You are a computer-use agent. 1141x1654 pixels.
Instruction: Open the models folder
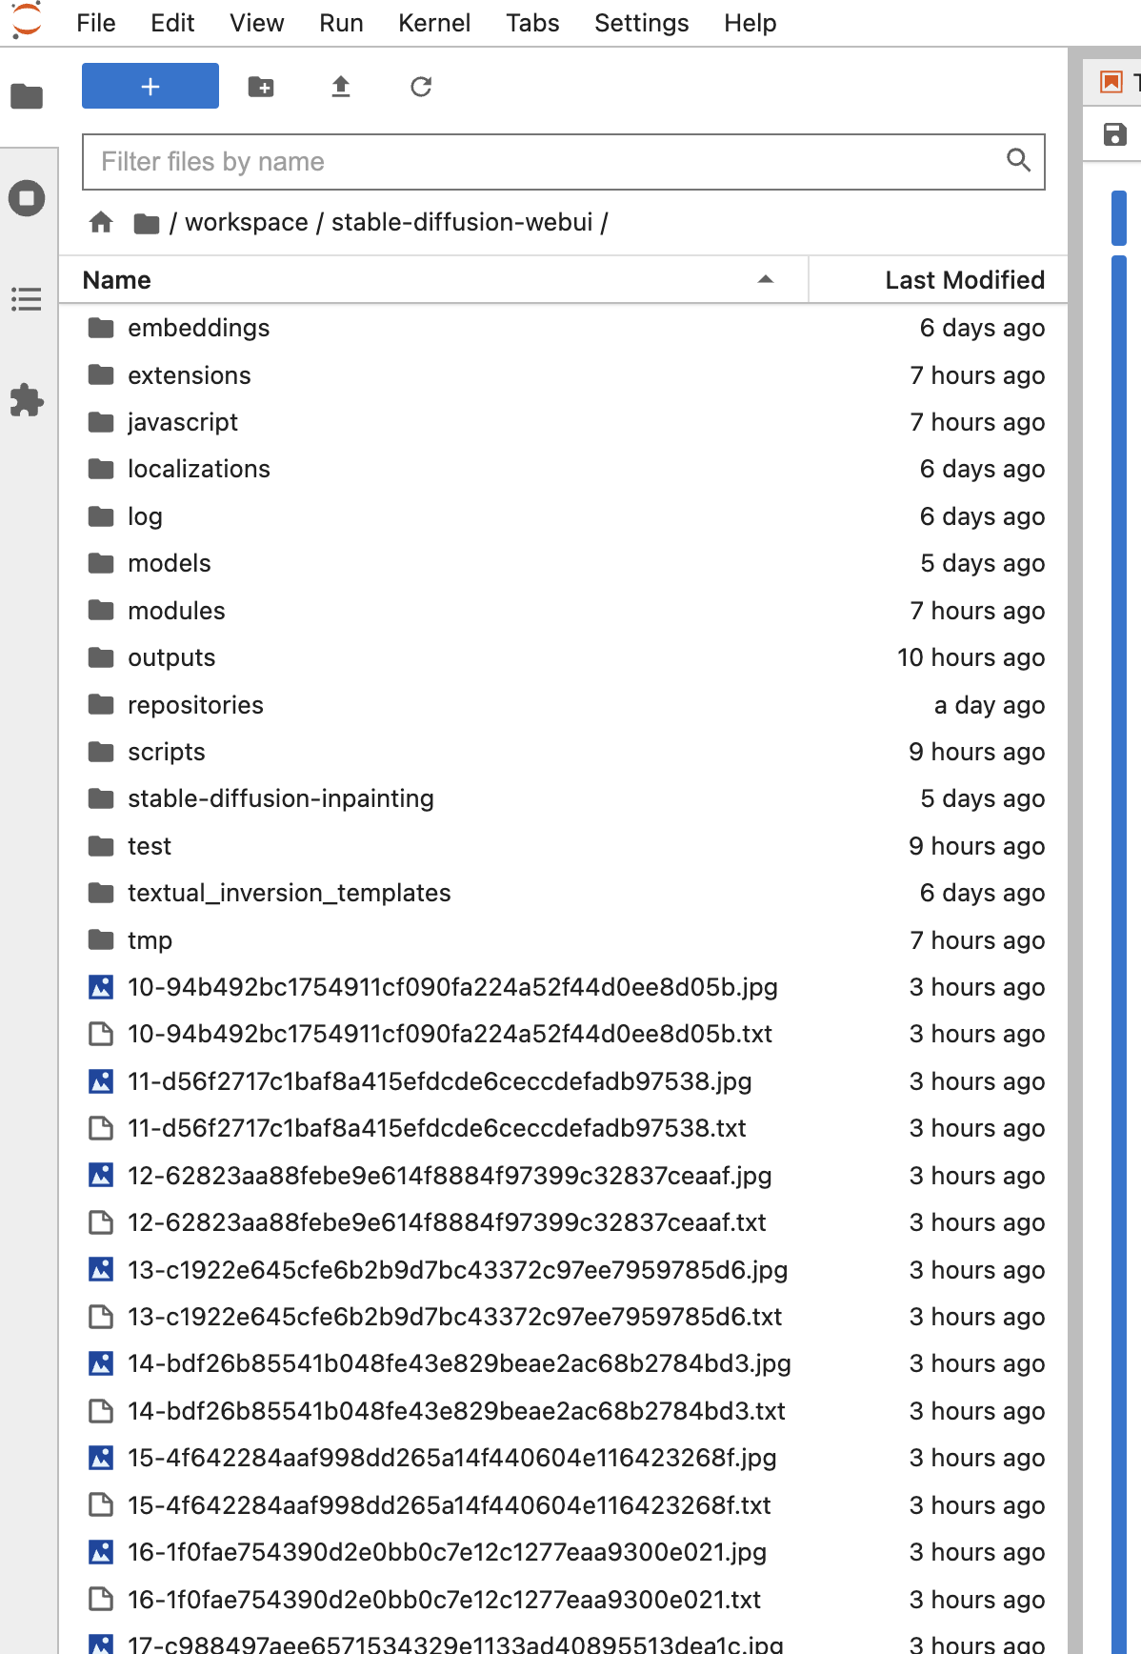(x=170, y=563)
